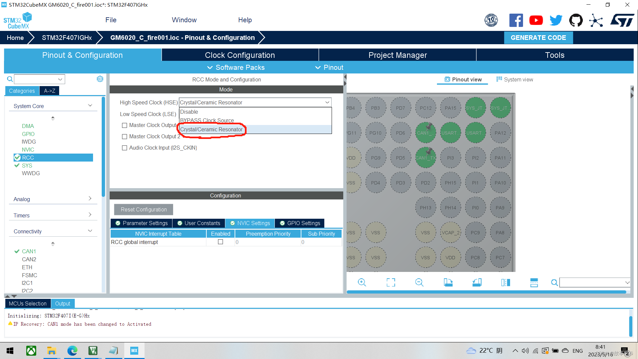Image resolution: width=638 pixels, height=359 pixels.
Task: Enable the Master Clock Output 2 checkbox
Action: tap(125, 137)
